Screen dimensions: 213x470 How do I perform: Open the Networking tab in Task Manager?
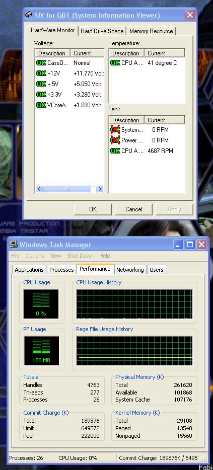click(130, 270)
